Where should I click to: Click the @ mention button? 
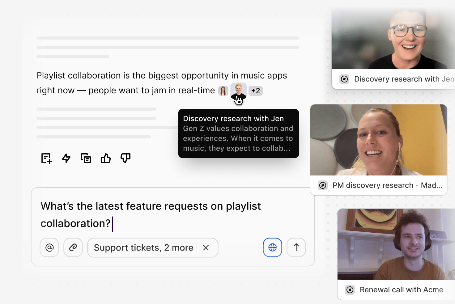pyautogui.click(x=49, y=247)
